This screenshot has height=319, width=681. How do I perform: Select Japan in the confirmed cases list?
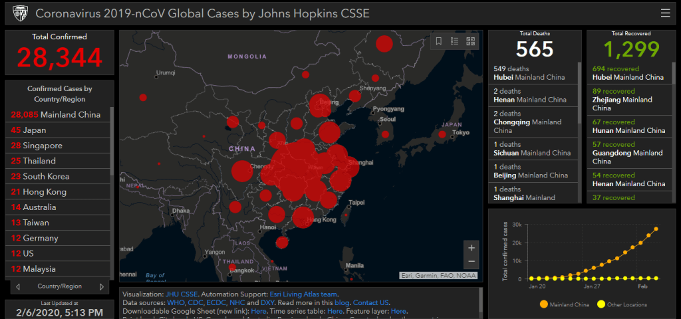click(x=34, y=130)
